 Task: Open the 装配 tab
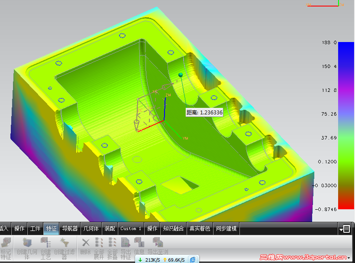[110, 228]
